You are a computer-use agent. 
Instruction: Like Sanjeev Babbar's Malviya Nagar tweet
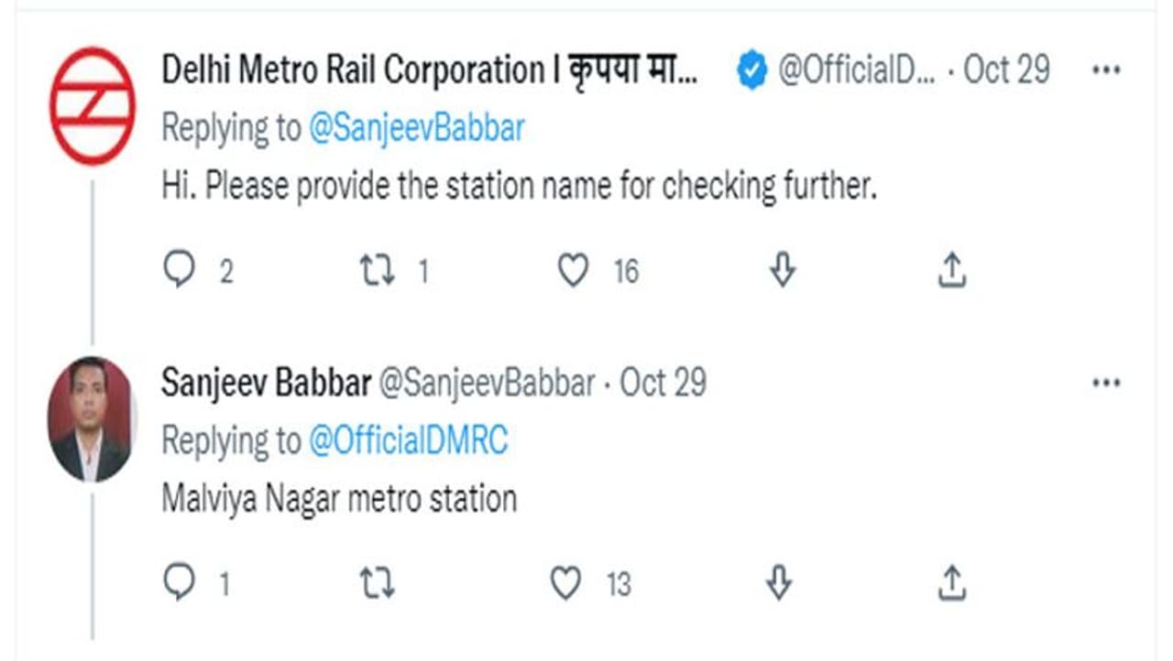(x=565, y=583)
